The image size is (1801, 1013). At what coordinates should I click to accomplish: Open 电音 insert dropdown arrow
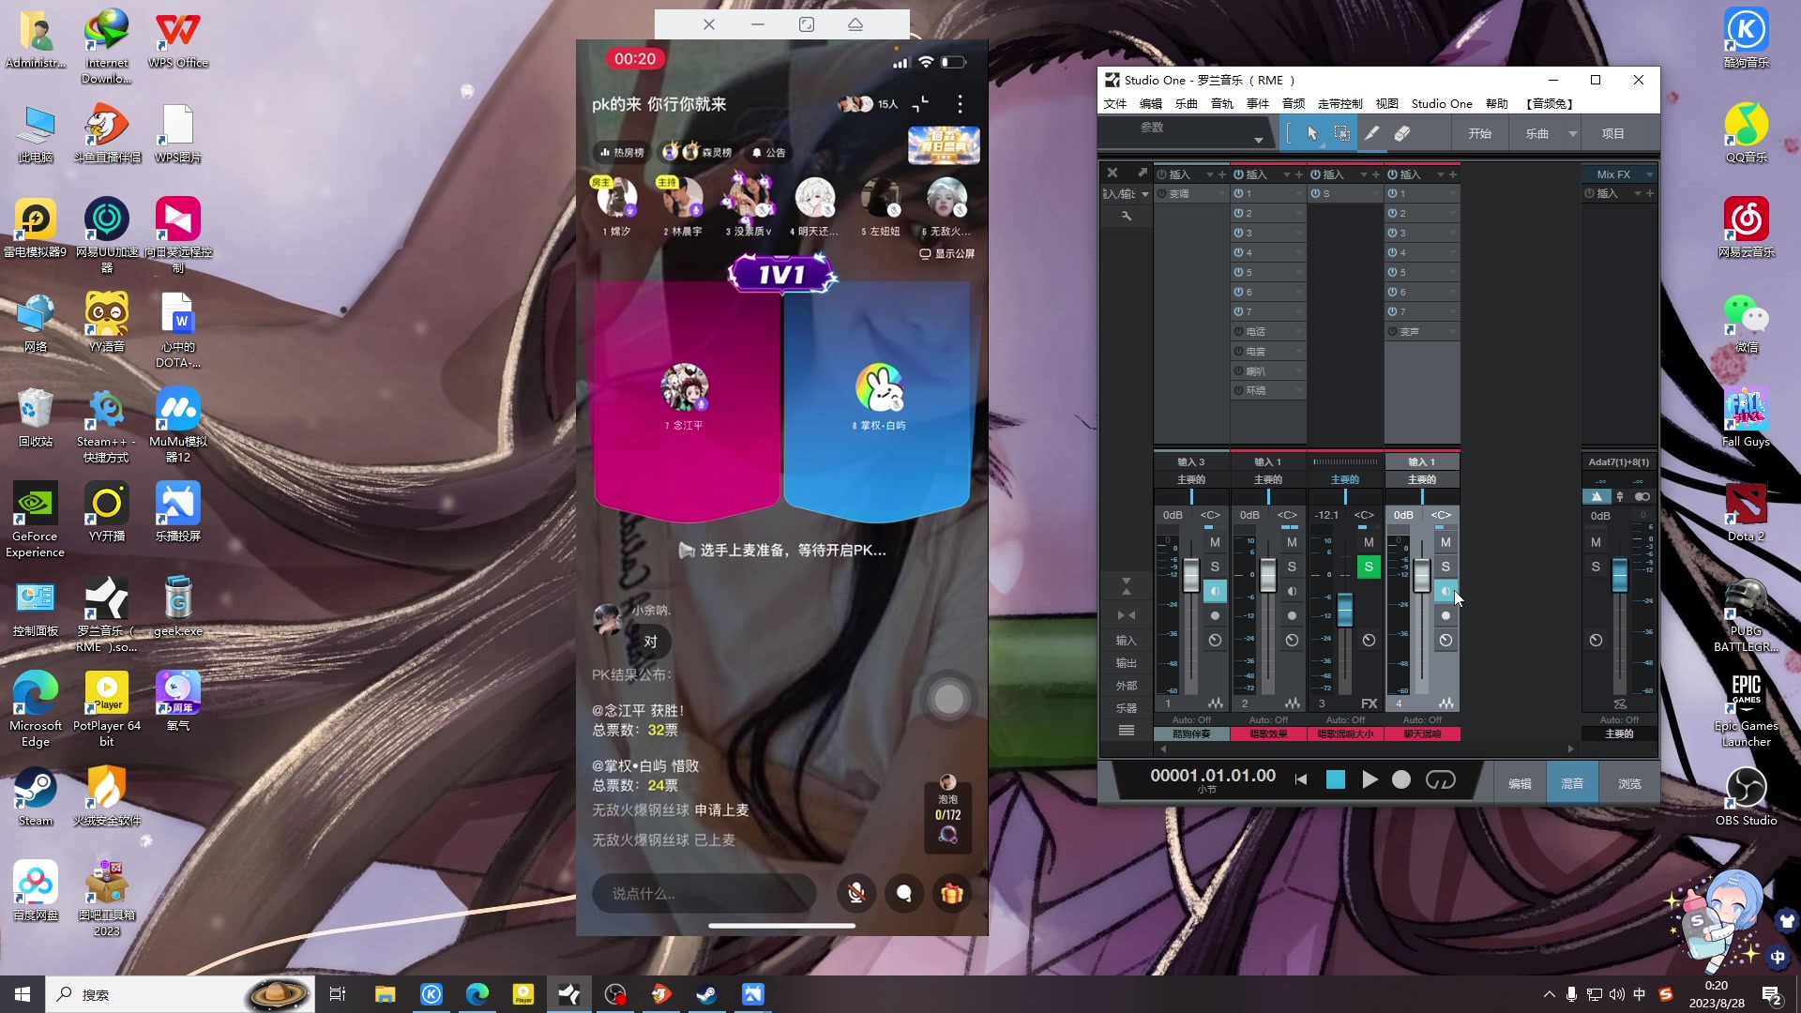[1299, 352]
